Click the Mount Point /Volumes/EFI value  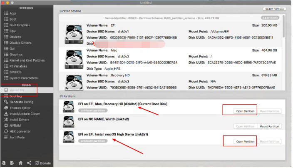[x=220, y=31]
